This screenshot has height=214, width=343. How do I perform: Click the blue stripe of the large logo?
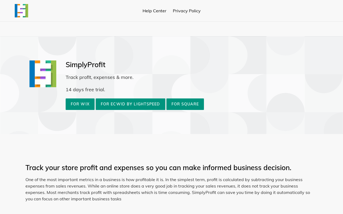point(32,74)
